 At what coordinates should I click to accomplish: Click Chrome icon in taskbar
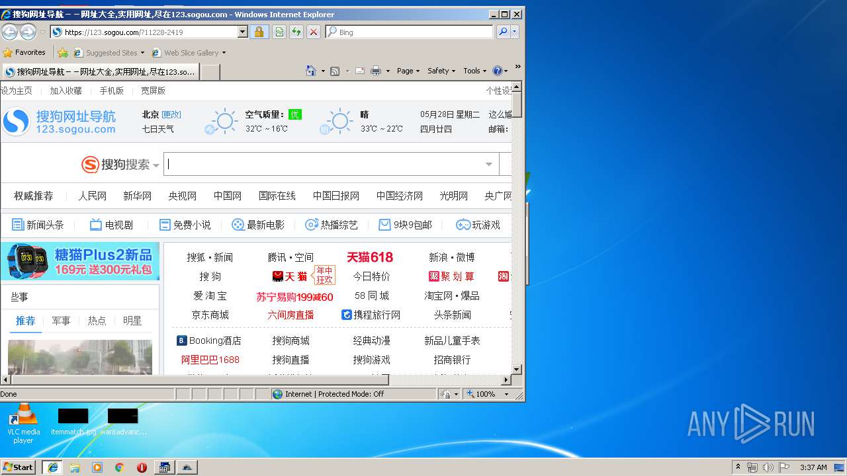[119, 467]
